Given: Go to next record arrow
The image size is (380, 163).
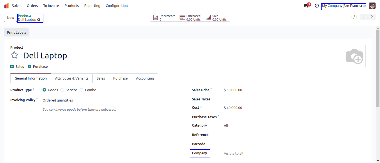Looking at the screenshot, I should [372, 17].
